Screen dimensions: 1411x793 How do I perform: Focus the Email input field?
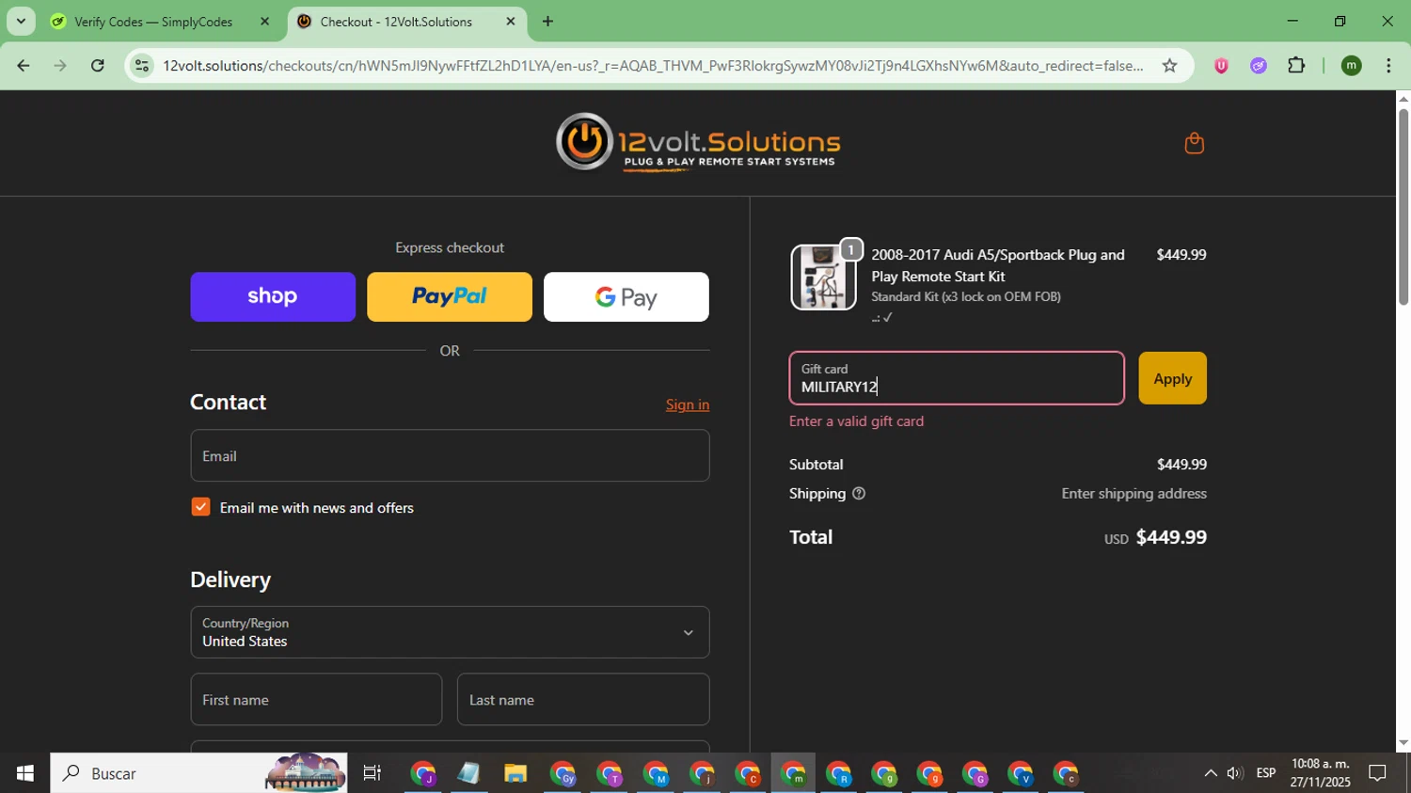coord(450,456)
